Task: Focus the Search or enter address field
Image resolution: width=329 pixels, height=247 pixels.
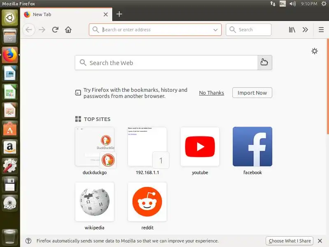Action: 155,30
